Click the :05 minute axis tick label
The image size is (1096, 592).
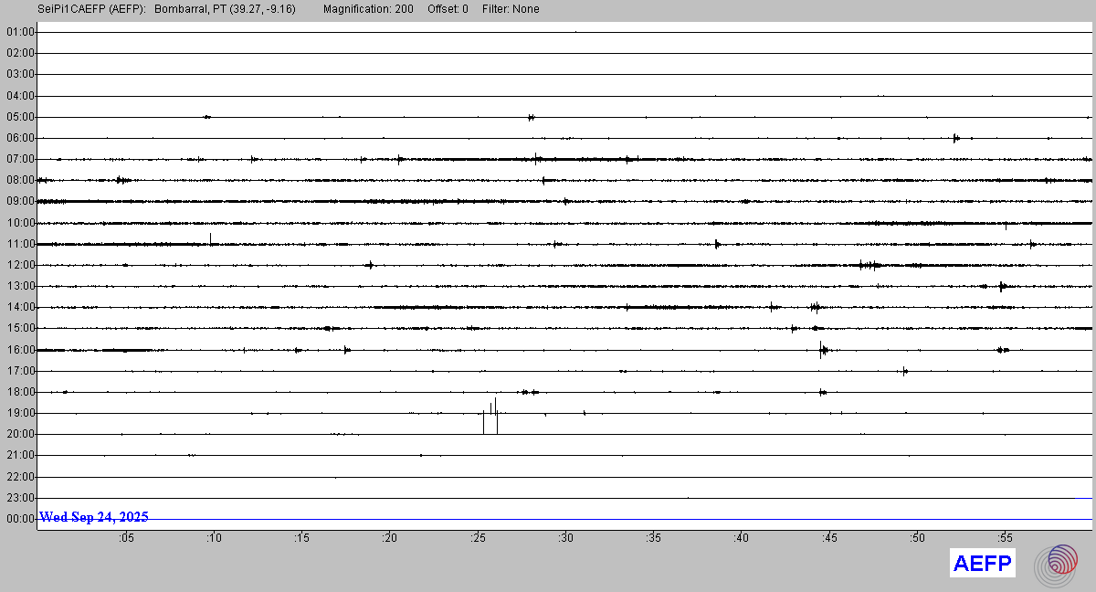(126, 538)
